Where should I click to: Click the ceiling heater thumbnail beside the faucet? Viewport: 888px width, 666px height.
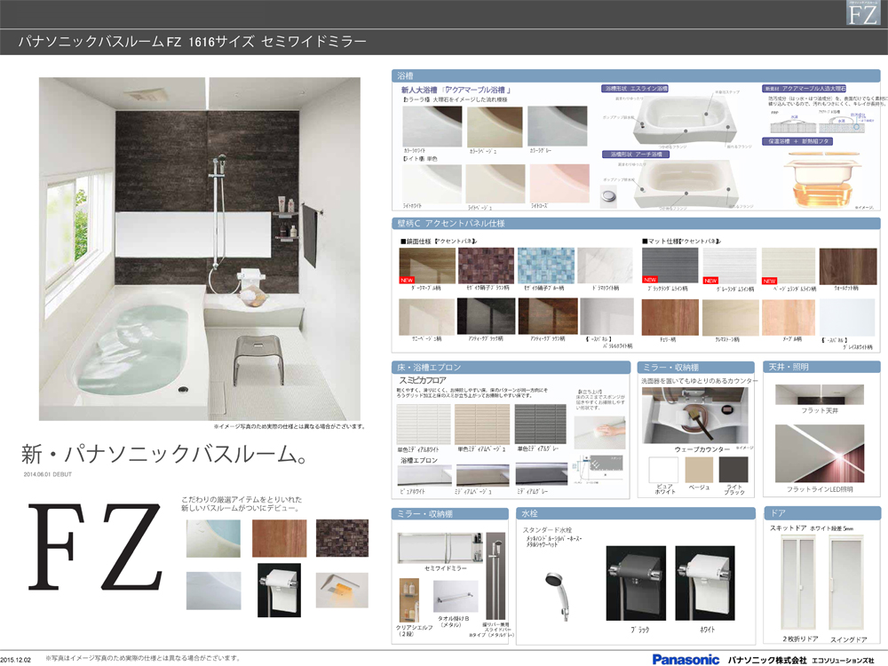pyautogui.click(x=342, y=591)
